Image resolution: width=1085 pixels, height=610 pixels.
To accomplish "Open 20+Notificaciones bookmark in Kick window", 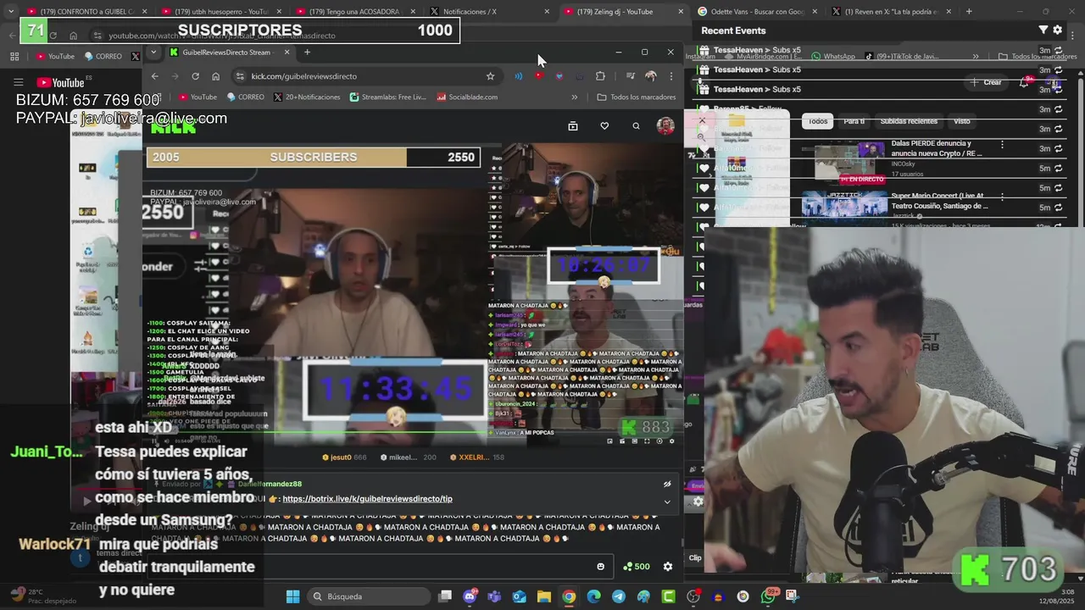I will pos(307,97).
